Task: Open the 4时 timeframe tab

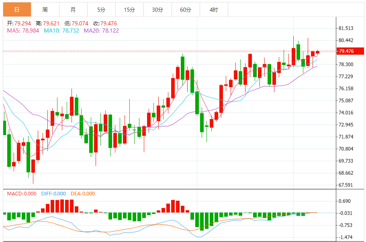Action: coord(214,10)
